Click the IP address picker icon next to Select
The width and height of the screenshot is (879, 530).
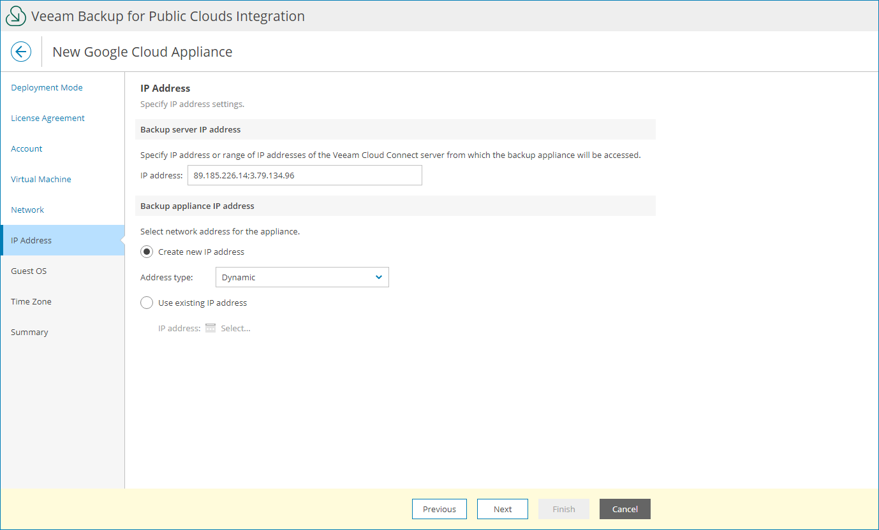click(210, 327)
